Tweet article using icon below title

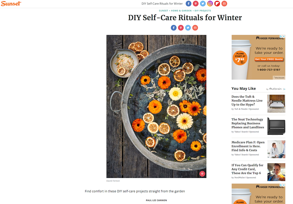coord(188,28)
